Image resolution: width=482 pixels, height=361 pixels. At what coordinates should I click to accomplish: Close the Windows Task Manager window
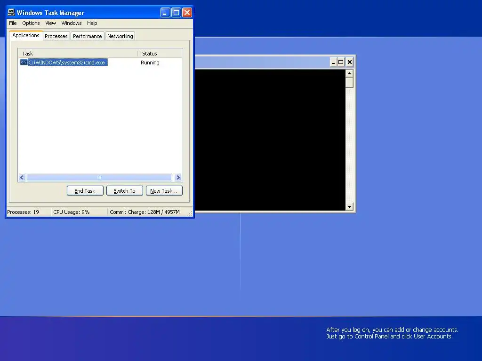(187, 13)
